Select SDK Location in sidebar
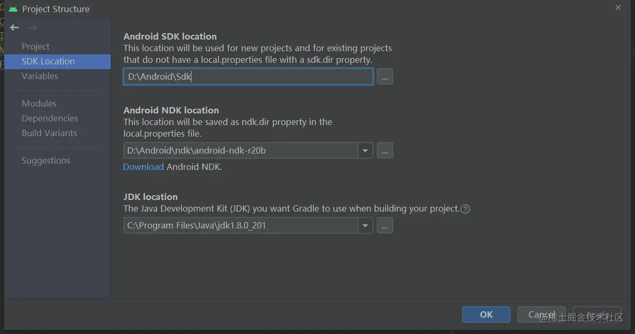Viewport: 635px width, 334px height. click(57, 61)
